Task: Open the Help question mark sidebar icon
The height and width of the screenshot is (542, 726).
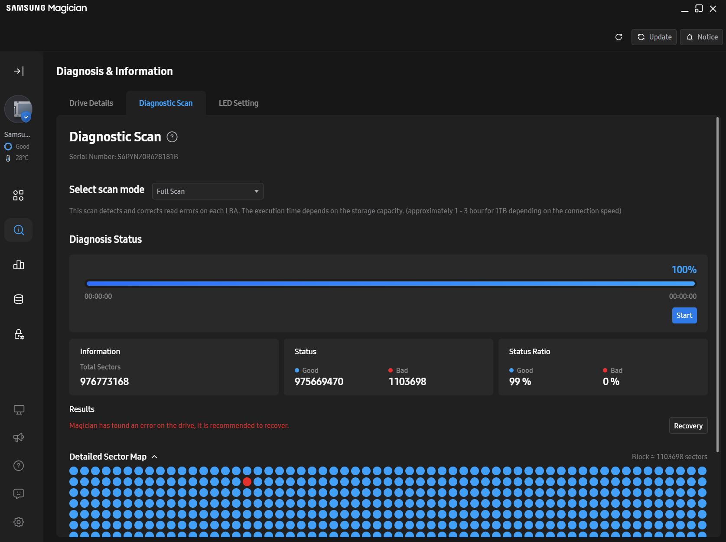Action: 18,466
